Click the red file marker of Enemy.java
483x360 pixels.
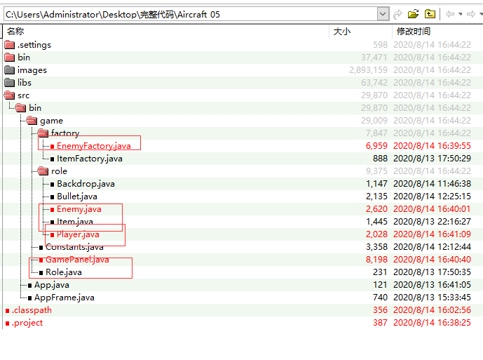(52, 210)
